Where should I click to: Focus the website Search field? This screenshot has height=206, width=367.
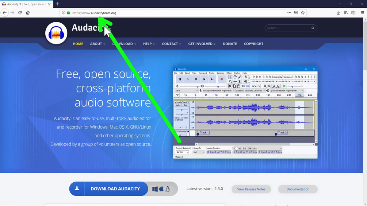click(291, 28)
